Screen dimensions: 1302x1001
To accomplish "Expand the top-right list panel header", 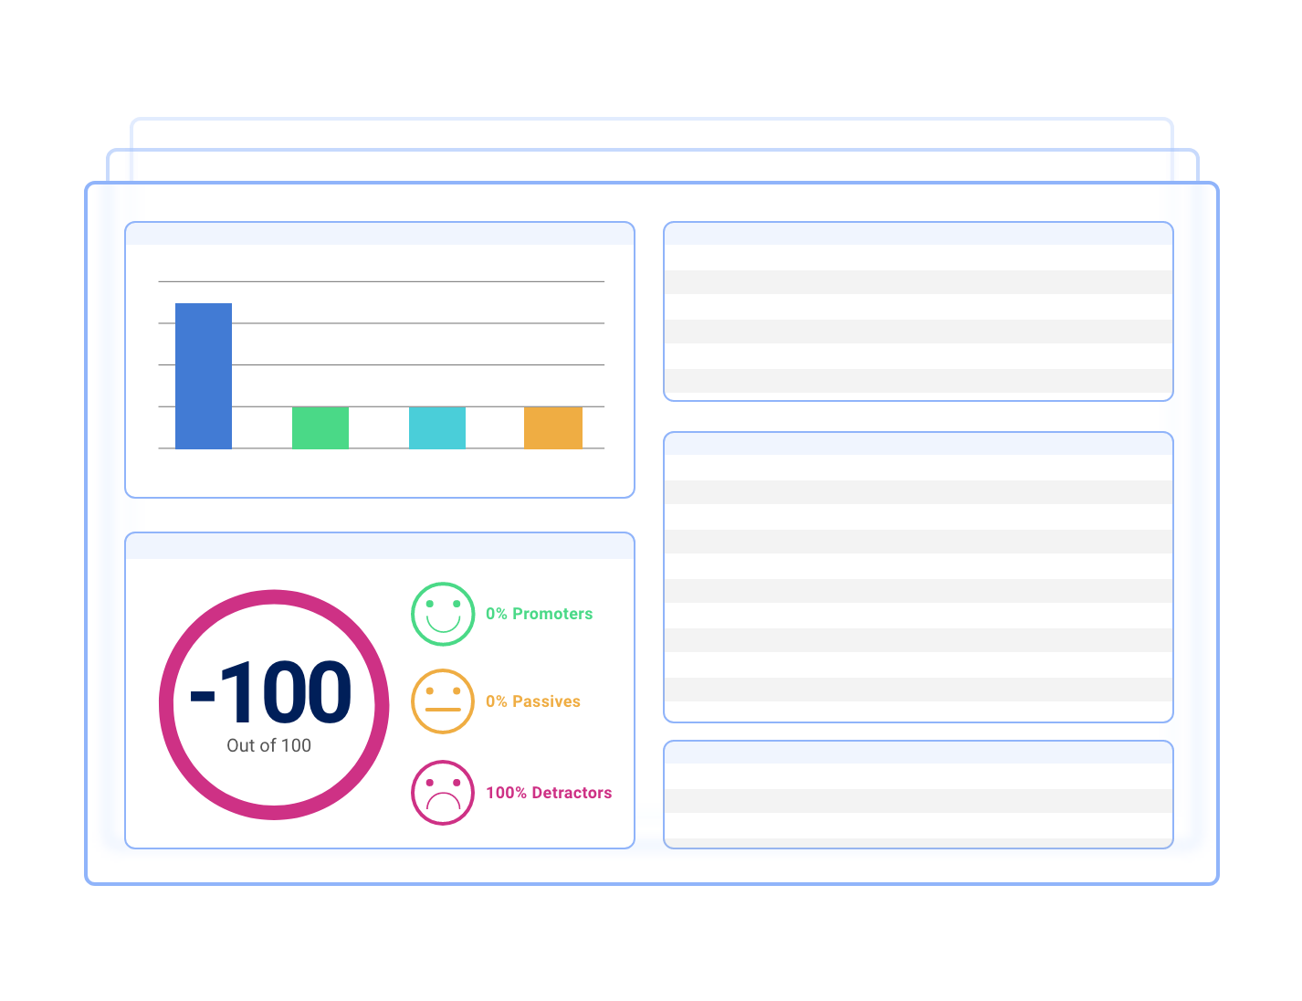I will point(919,235).
